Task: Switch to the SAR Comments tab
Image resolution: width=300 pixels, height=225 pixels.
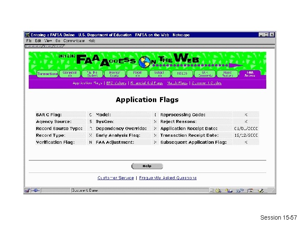Action: 205,74
